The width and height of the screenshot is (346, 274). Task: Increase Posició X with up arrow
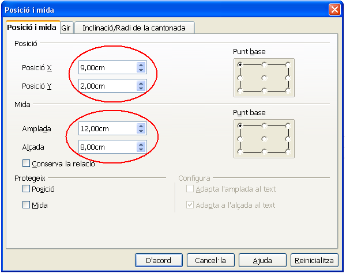(141, 65)
